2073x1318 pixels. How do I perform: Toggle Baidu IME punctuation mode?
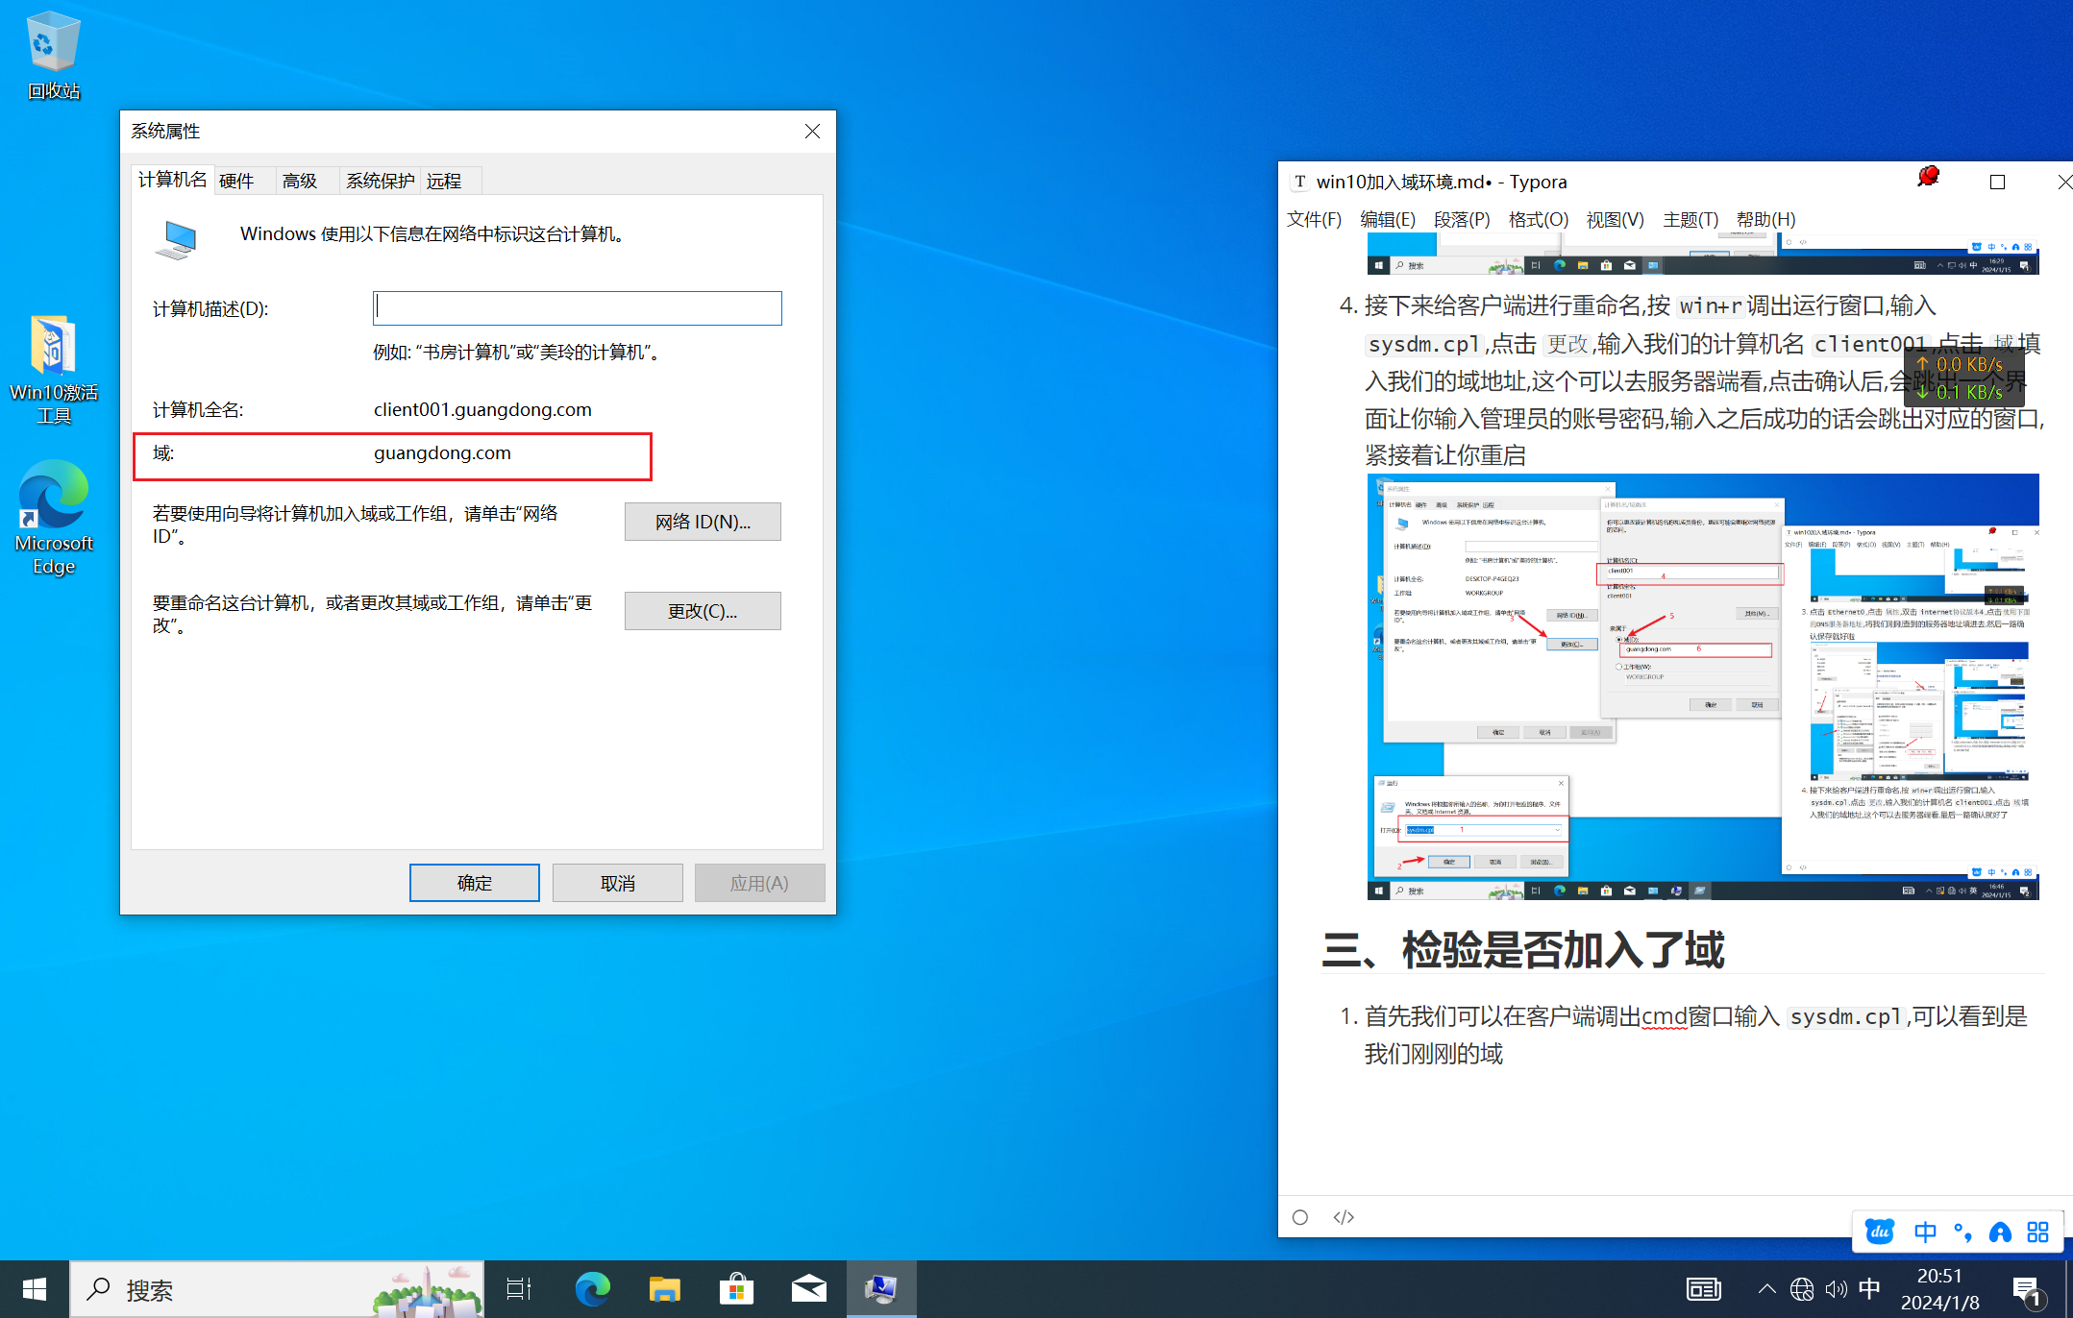click(x=1962, y=1232)
